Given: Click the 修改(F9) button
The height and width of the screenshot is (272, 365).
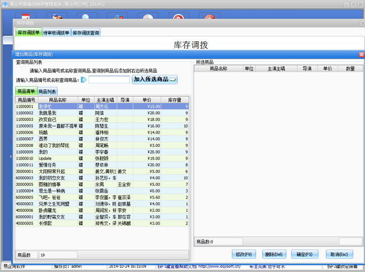Looking at the screenshot, I should click(x=244, y=254).
